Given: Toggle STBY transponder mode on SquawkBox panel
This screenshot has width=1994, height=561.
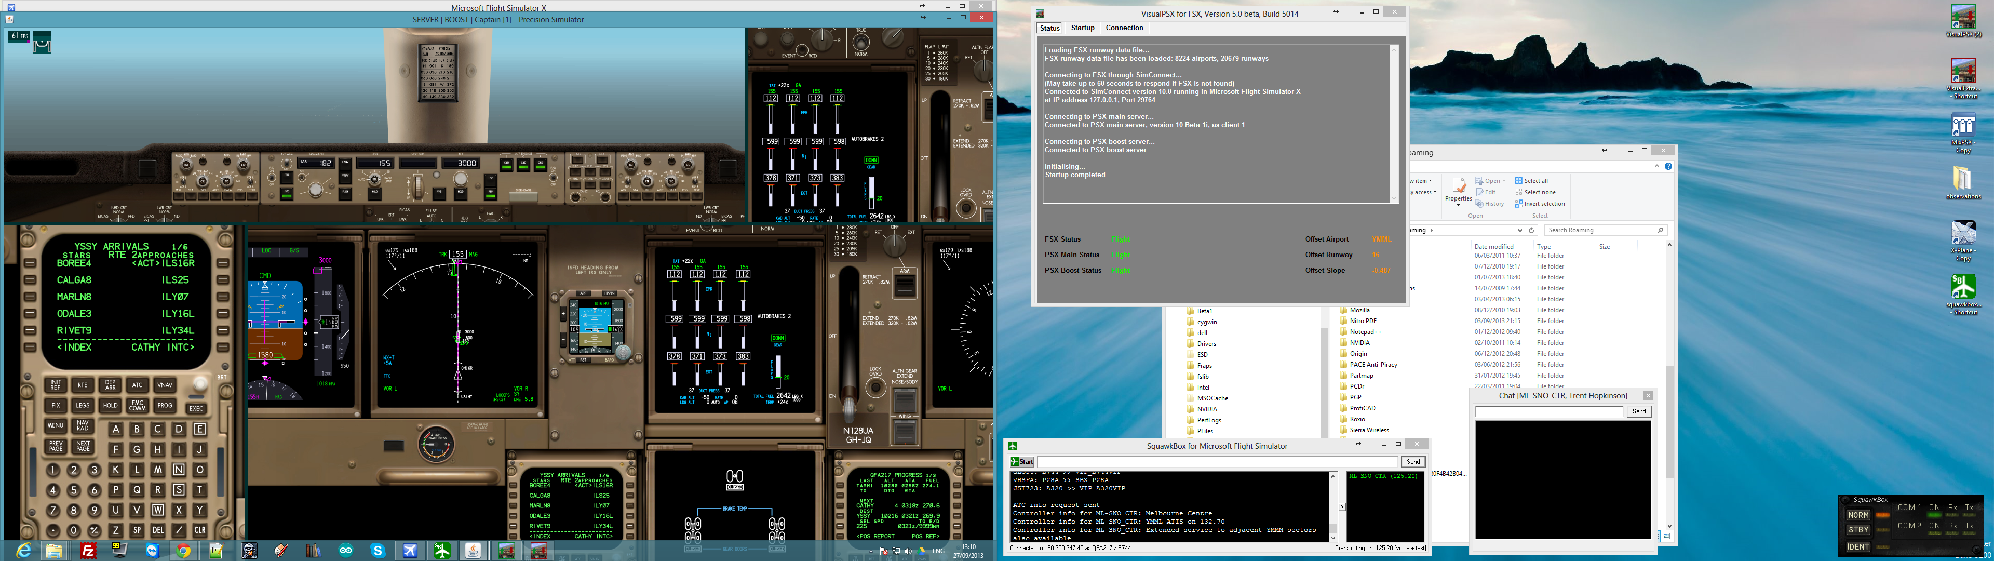Looking at the screenshot, I should pos(1858,530).
